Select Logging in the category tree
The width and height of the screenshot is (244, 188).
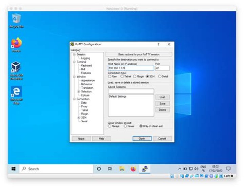point(86,58)
